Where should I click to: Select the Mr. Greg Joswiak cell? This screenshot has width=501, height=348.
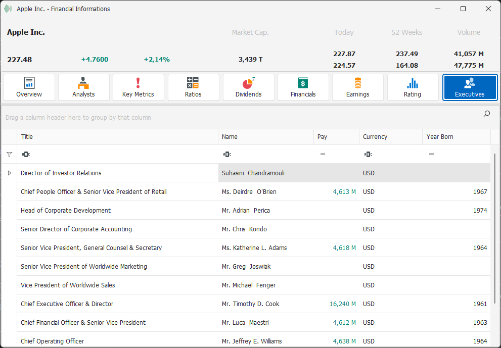coord(266,266)
